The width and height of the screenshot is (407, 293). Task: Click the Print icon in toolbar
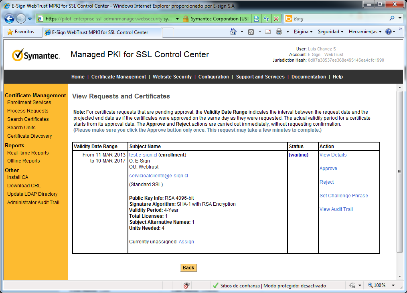[279, 32]
